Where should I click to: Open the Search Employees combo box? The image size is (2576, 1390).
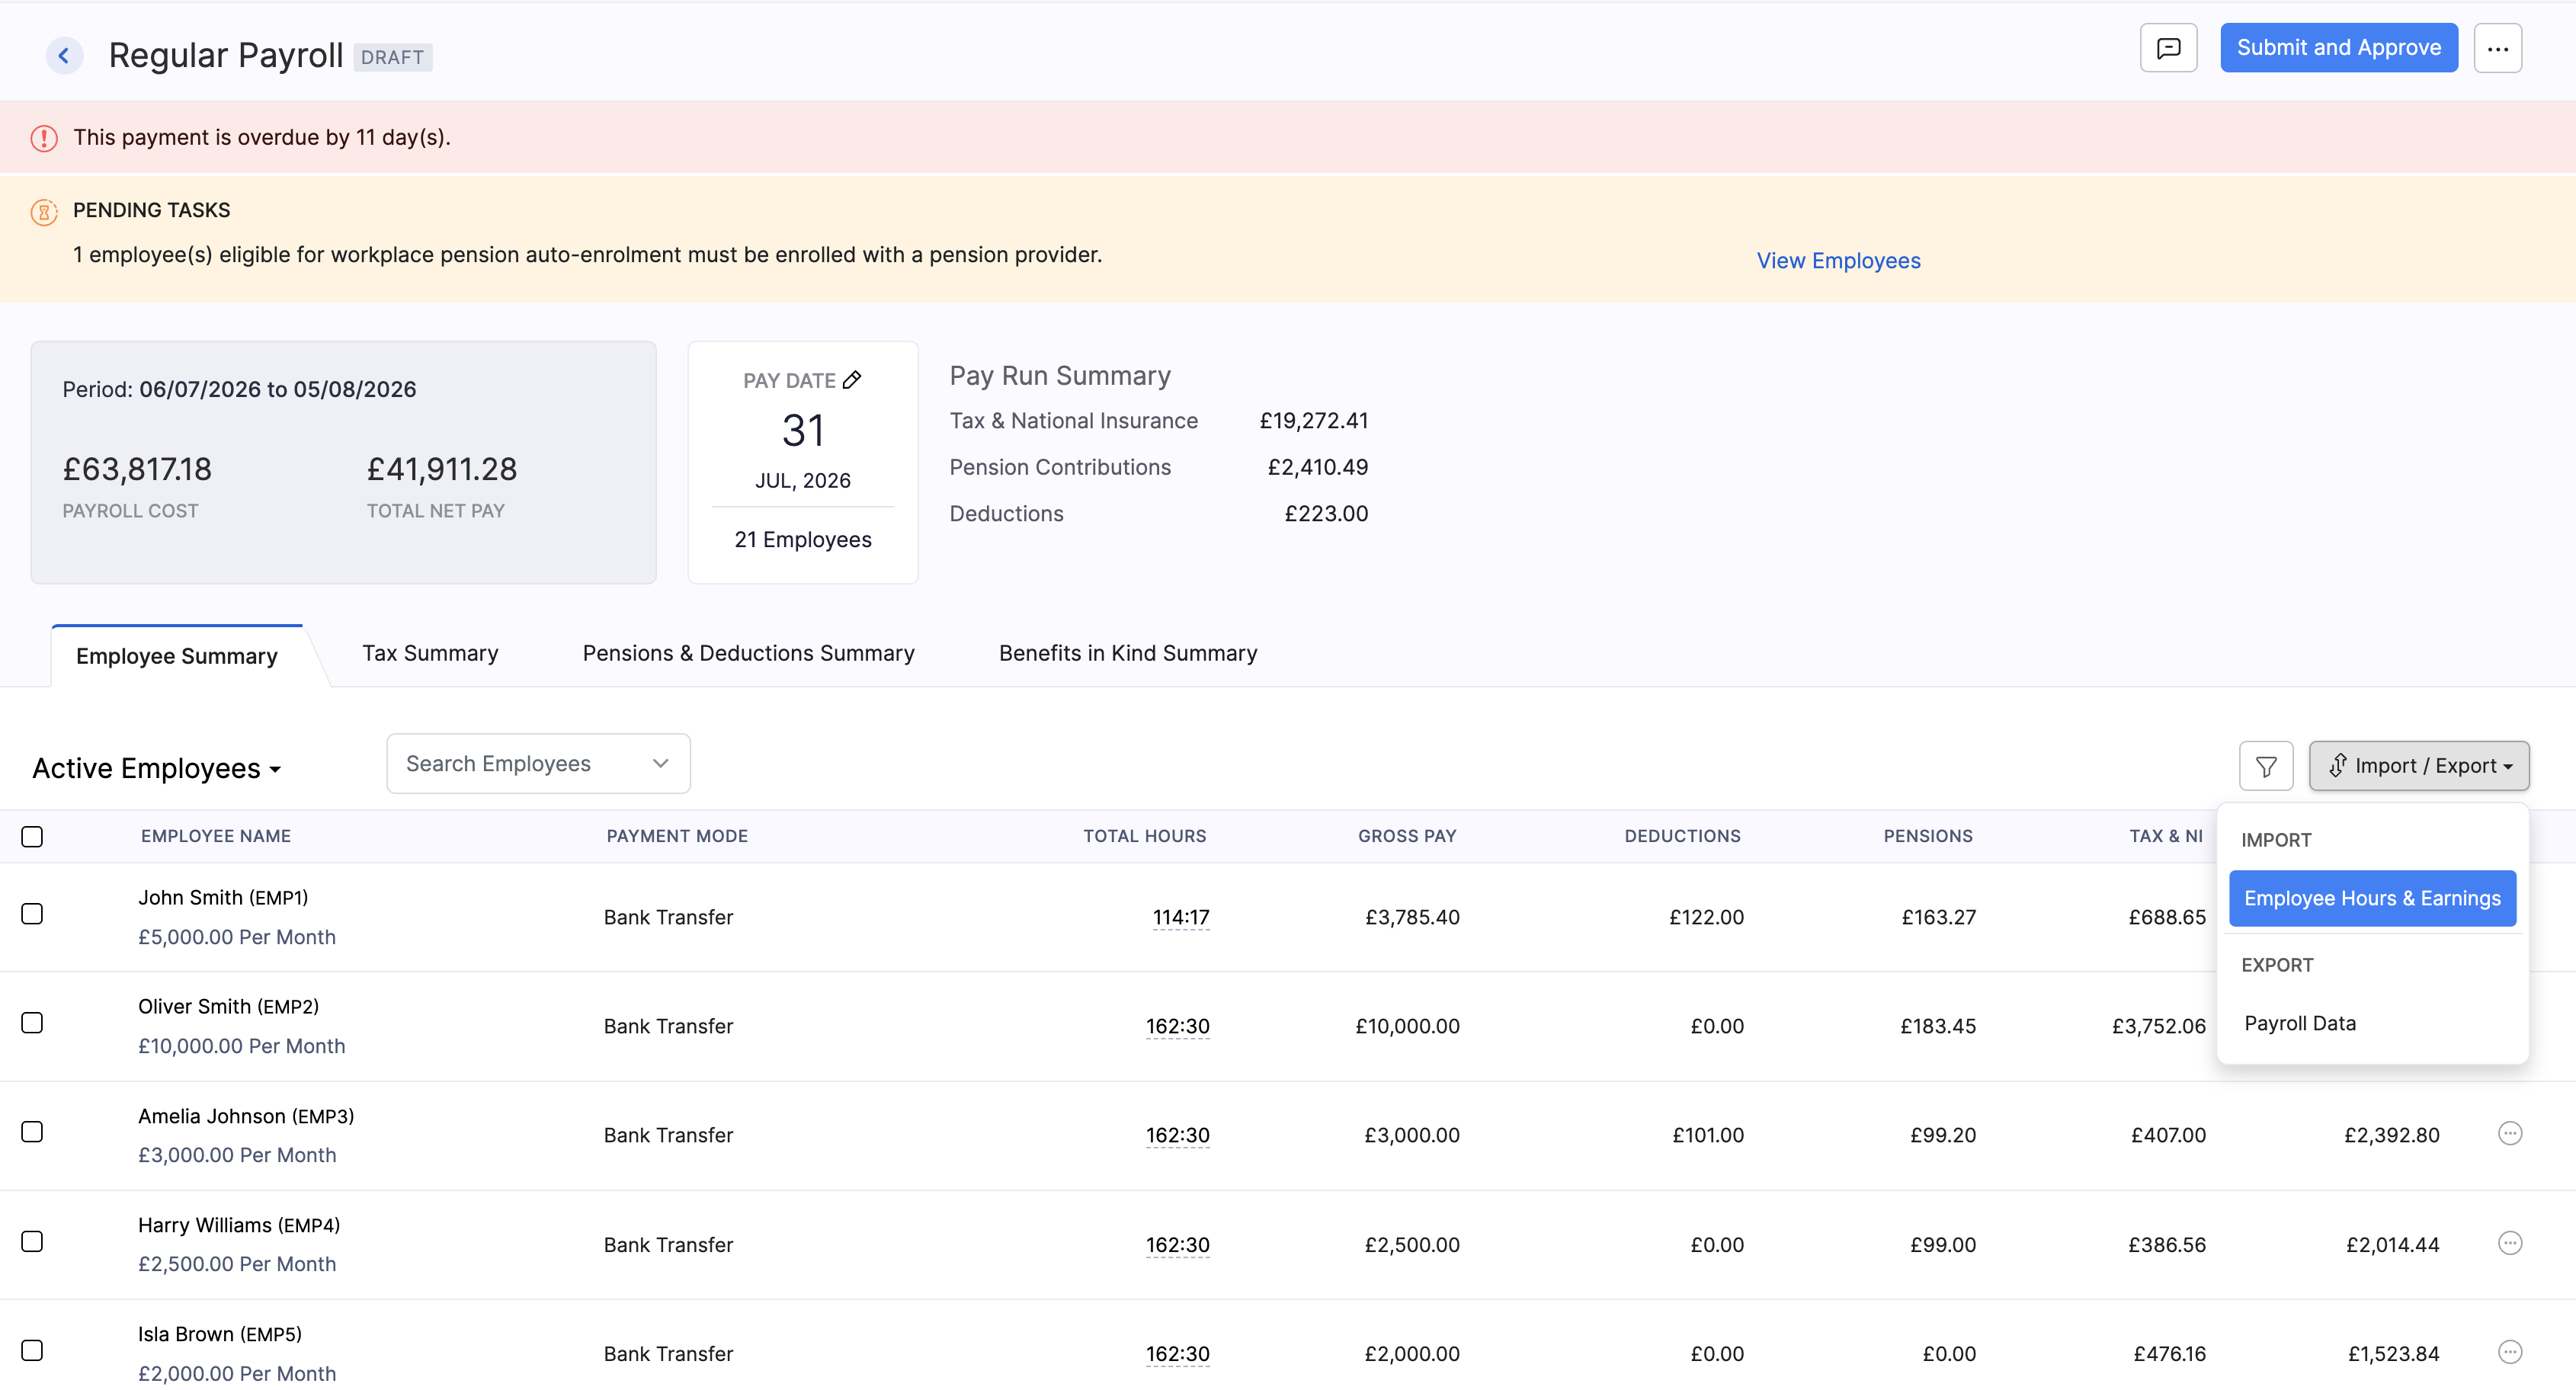coord(538,764)
